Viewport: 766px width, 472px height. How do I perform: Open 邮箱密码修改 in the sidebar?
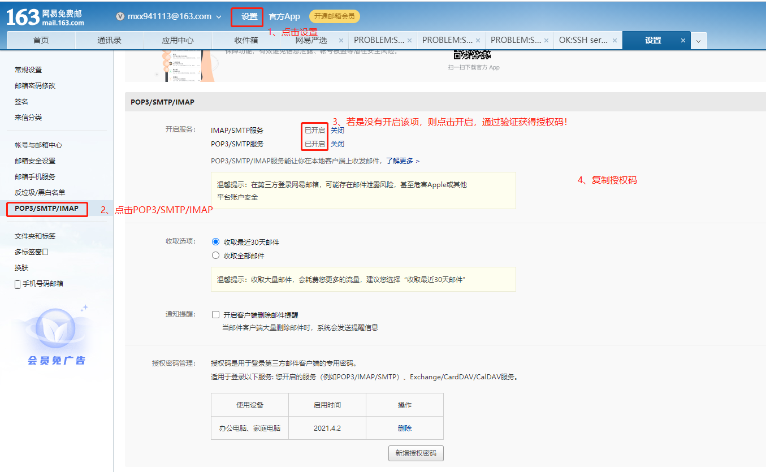pyautogui.click(x=35, y=86)
